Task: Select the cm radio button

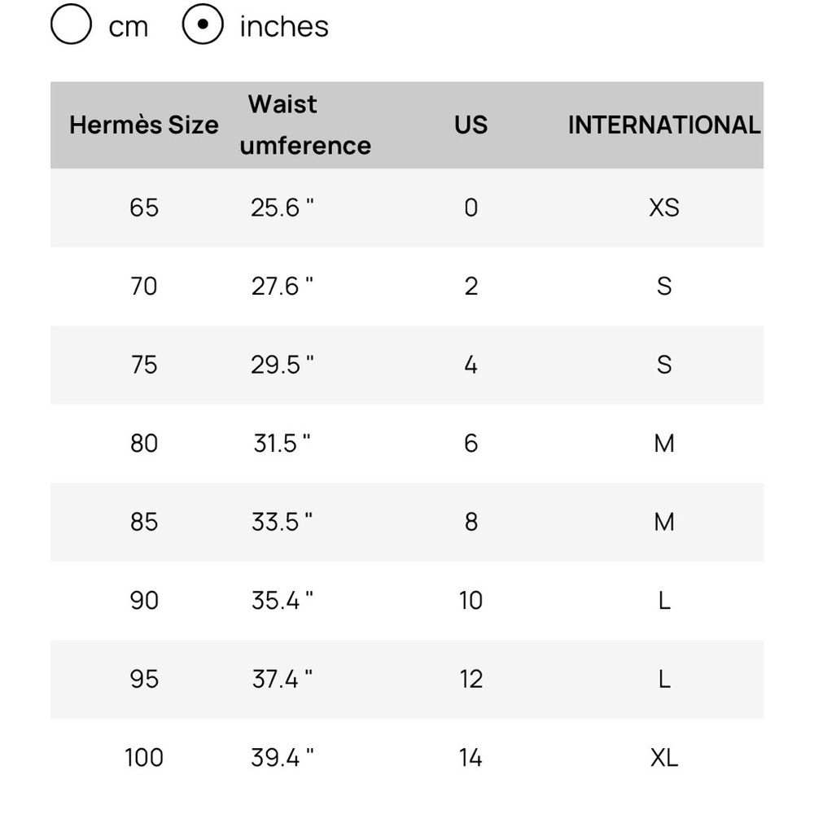Action: pyautogui.click(x=71, y=24)
